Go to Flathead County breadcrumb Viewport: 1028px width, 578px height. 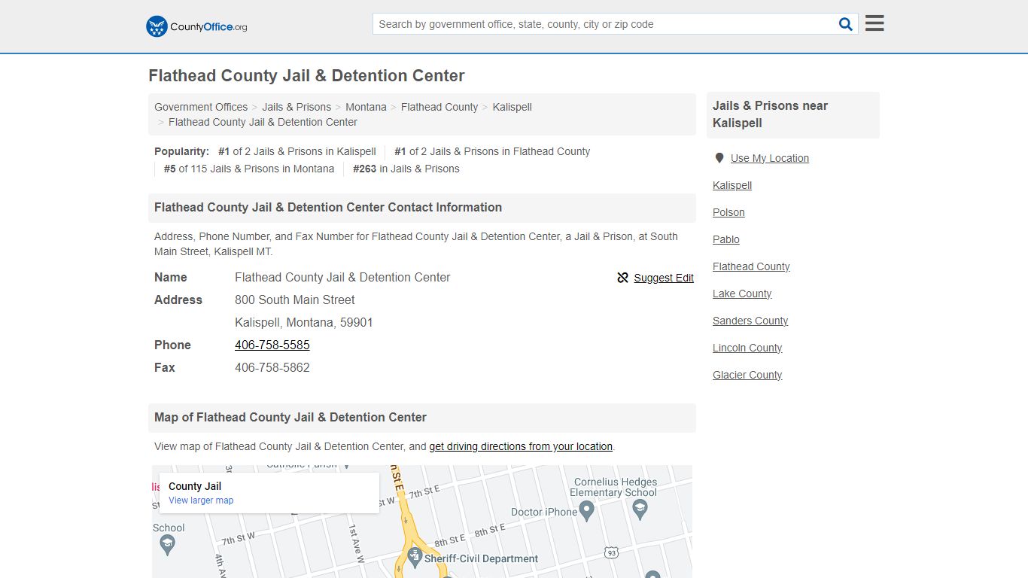pos(439,107)
